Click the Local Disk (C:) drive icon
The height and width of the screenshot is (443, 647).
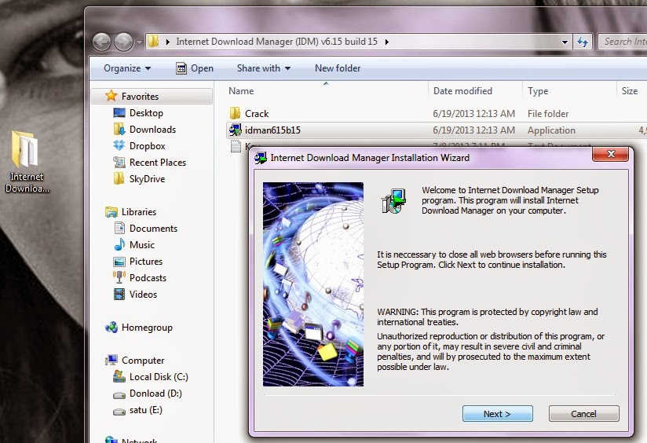119,376
